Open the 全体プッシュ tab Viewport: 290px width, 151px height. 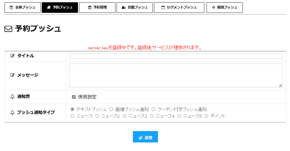tap(23, 7)
